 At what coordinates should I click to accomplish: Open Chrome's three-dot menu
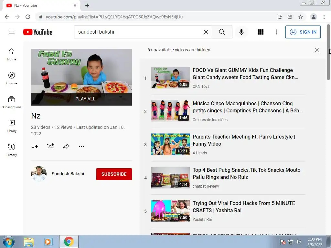(324, 17)
